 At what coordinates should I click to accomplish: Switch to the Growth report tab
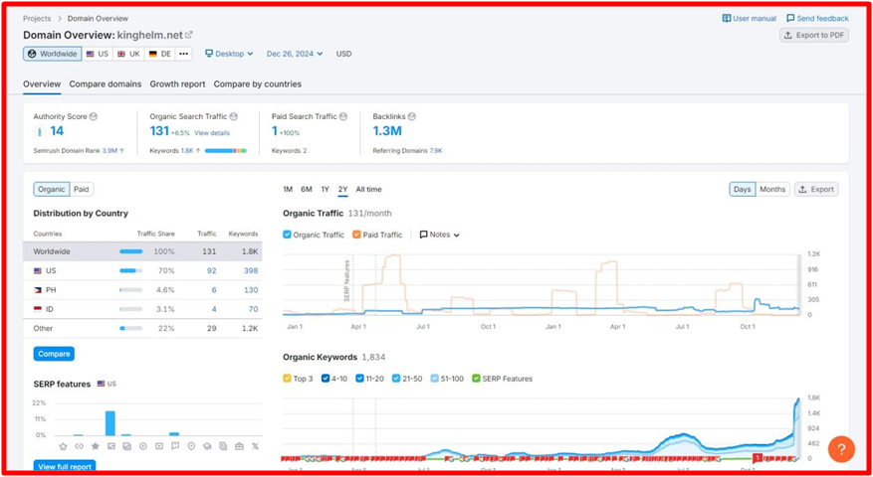(177, 84)
